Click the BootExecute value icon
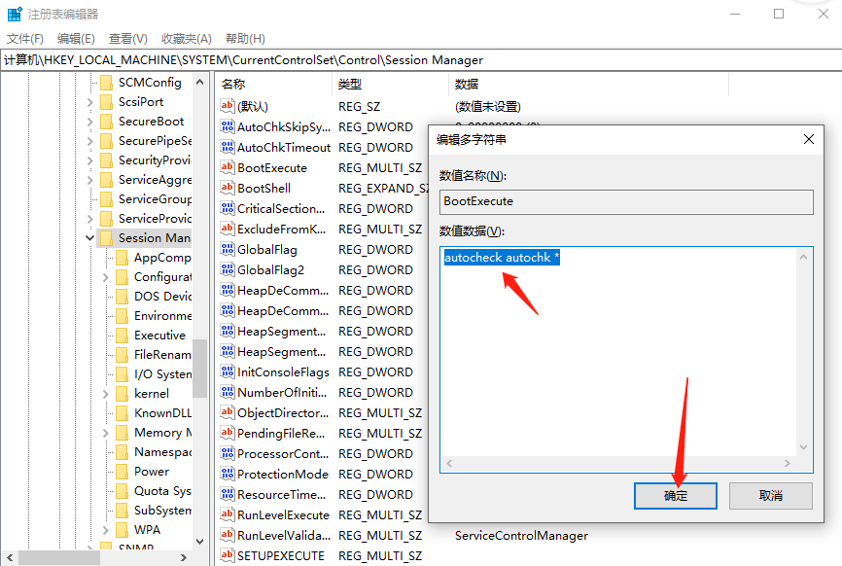Viewport: 842px width, 566px height. pos(228,168)
